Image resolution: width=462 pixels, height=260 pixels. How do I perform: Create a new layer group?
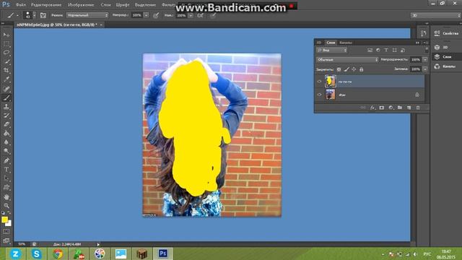[x=399, y=108]
